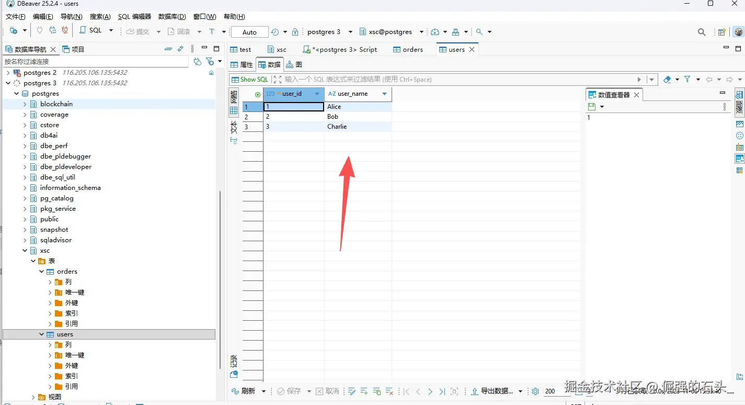Click the delete row icon in the bottom toolbar
Screen dimensions: 745x405
pos(389,391)
